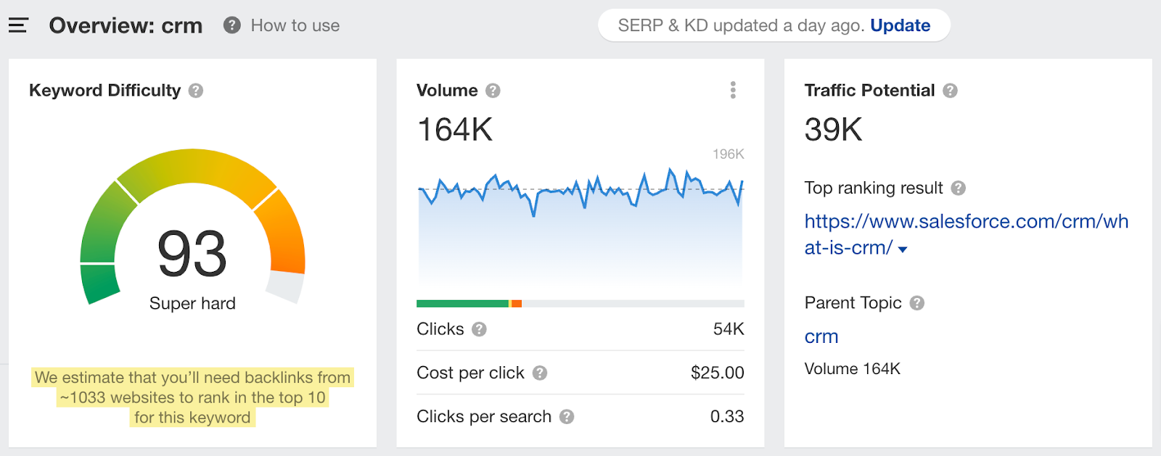Viewport: 1161px width, 456px height.
Task: Open Volume card three-dot options menu
Action: coord(733,90)
